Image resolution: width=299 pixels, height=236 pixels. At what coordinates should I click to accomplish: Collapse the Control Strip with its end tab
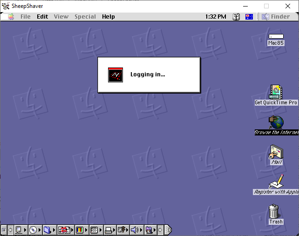click(x=168, y=230)
